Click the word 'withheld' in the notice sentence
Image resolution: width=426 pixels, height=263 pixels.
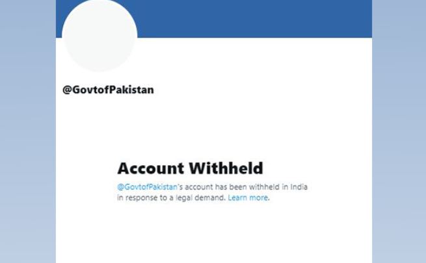click(264, 187)
